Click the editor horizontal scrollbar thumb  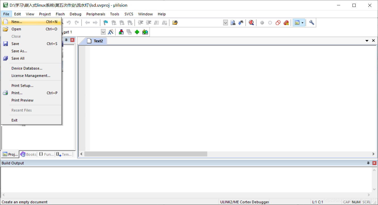coord(146,154)
